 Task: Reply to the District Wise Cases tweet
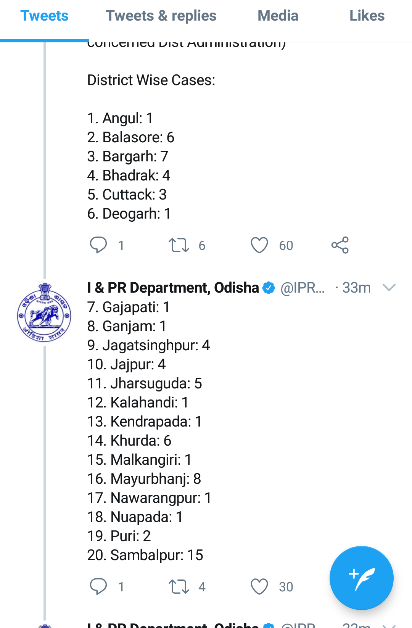98,245
